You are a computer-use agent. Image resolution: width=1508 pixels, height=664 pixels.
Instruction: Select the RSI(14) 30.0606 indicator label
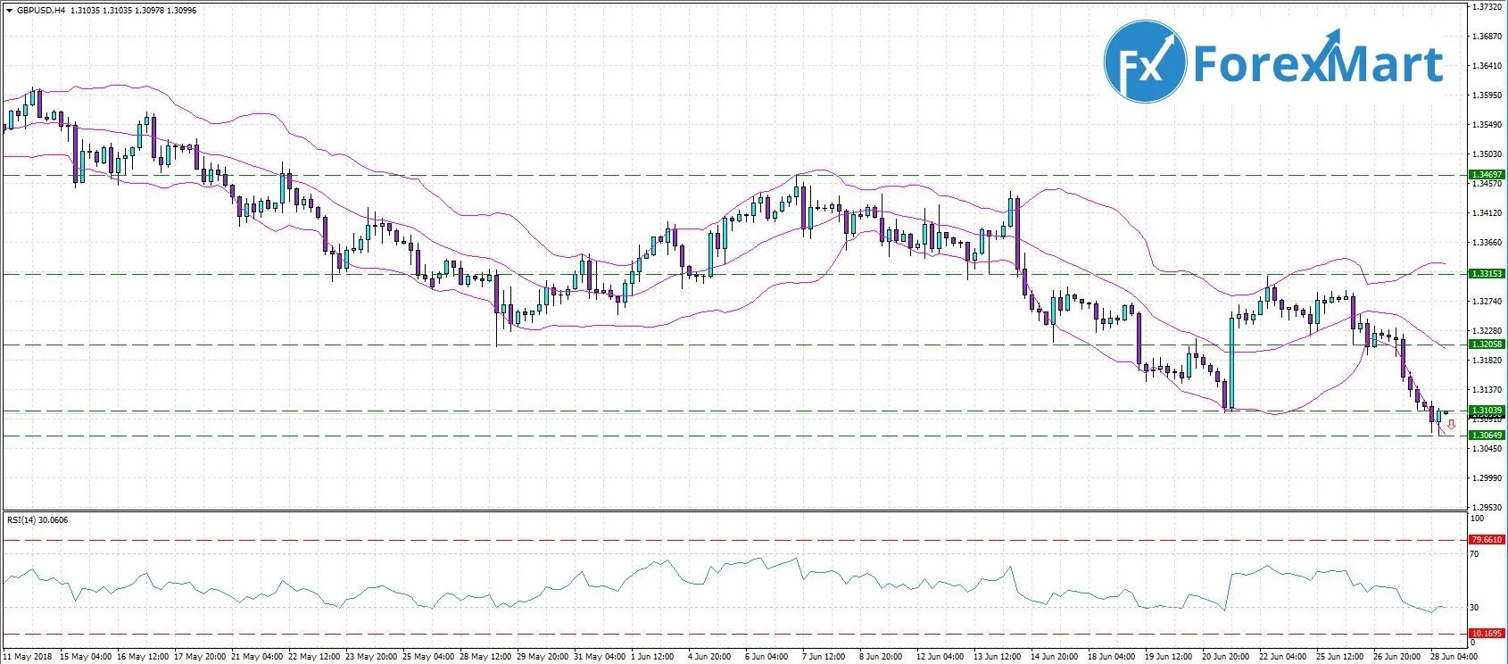pyautogui.click(x=37, y=520)
